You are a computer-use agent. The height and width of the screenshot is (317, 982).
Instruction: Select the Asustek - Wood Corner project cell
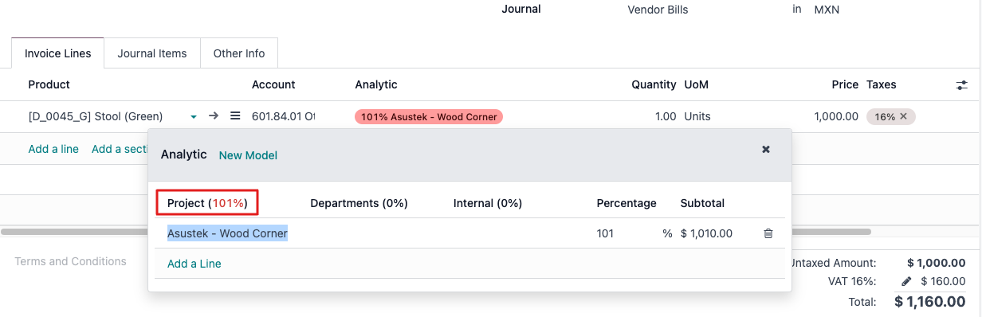pyautogui.click(x=227, y=233)
